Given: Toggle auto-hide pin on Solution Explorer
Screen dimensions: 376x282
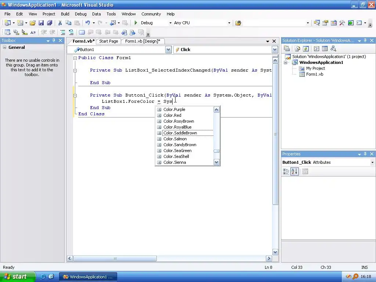Looking at the screenshot, I should [x=365, y=40].
